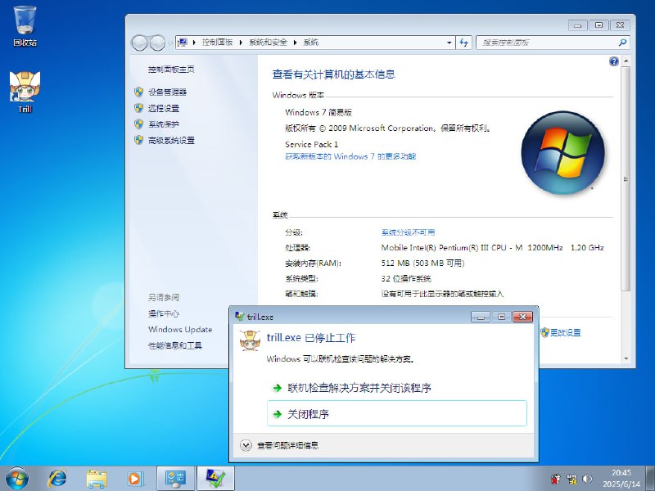Launch Windows Media Player from the taskbar
Screen dimensions: 655x491
coord(135,479)
